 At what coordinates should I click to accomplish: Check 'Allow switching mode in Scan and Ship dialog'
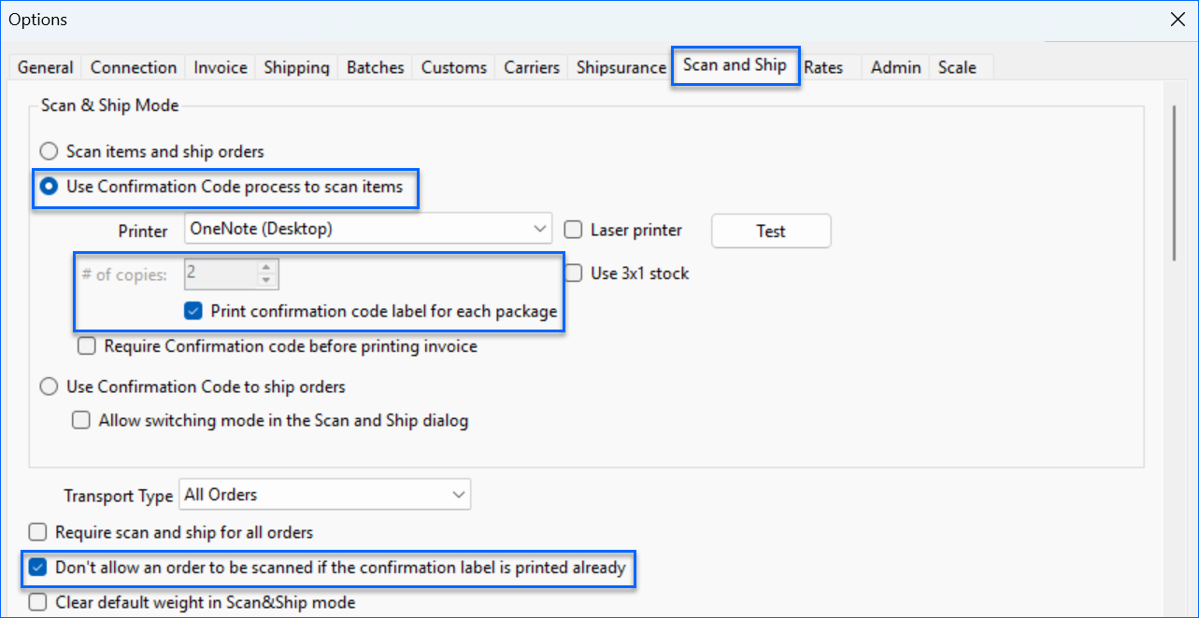pyautogui.click(x=82, y=420)
